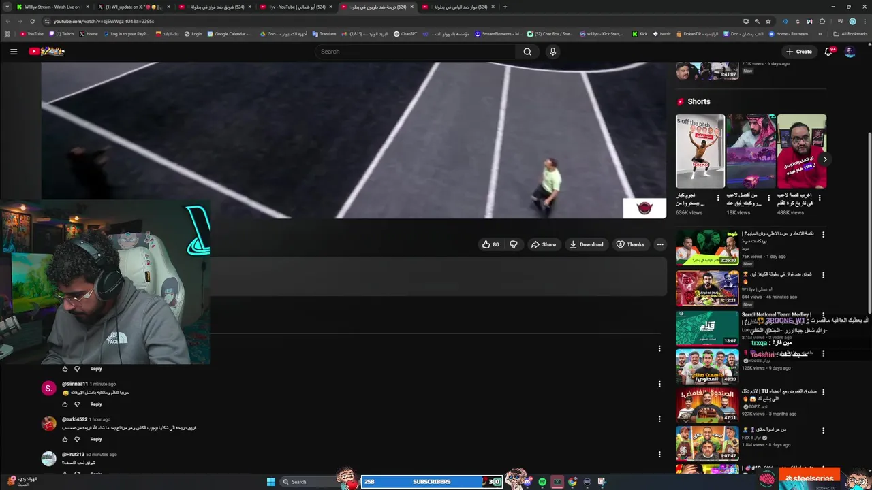The height and width of the screenshot is (490, 872).
Task: Reply to @Slinnaa11 comment
Action: (x=96, y=404)
